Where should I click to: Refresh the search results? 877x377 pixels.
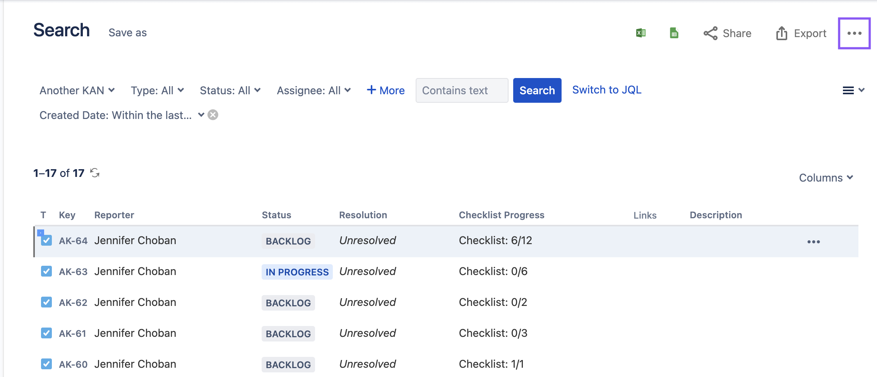[95, 173]
